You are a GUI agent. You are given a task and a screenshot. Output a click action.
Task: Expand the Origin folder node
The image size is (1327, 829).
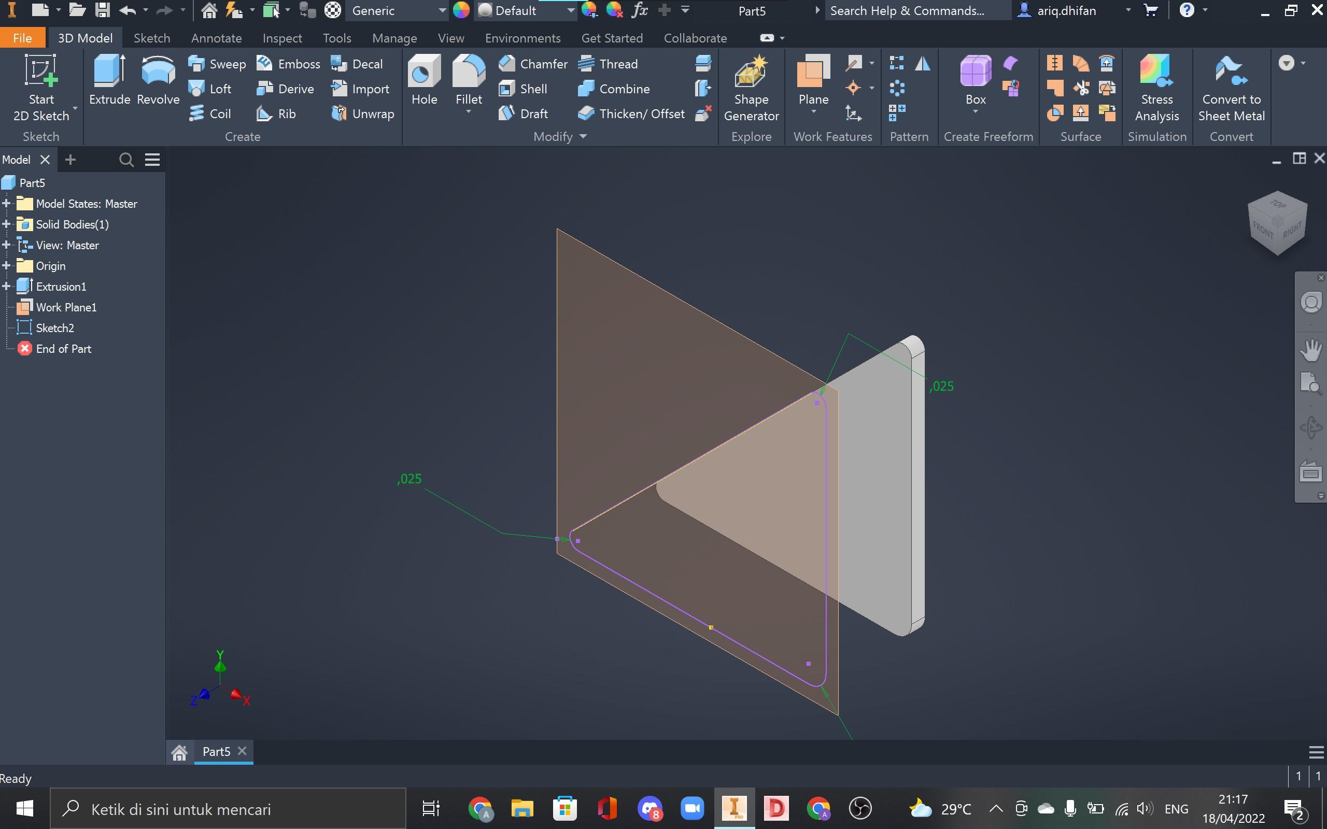[x=7, y=266]
